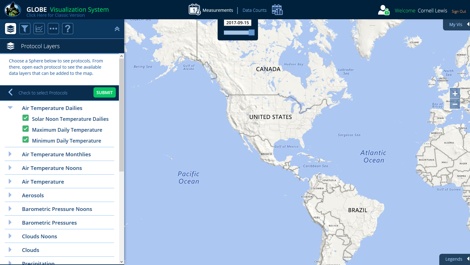Open the Filter funnel tool
470x265 pixels.
click(x=25, y=29)
